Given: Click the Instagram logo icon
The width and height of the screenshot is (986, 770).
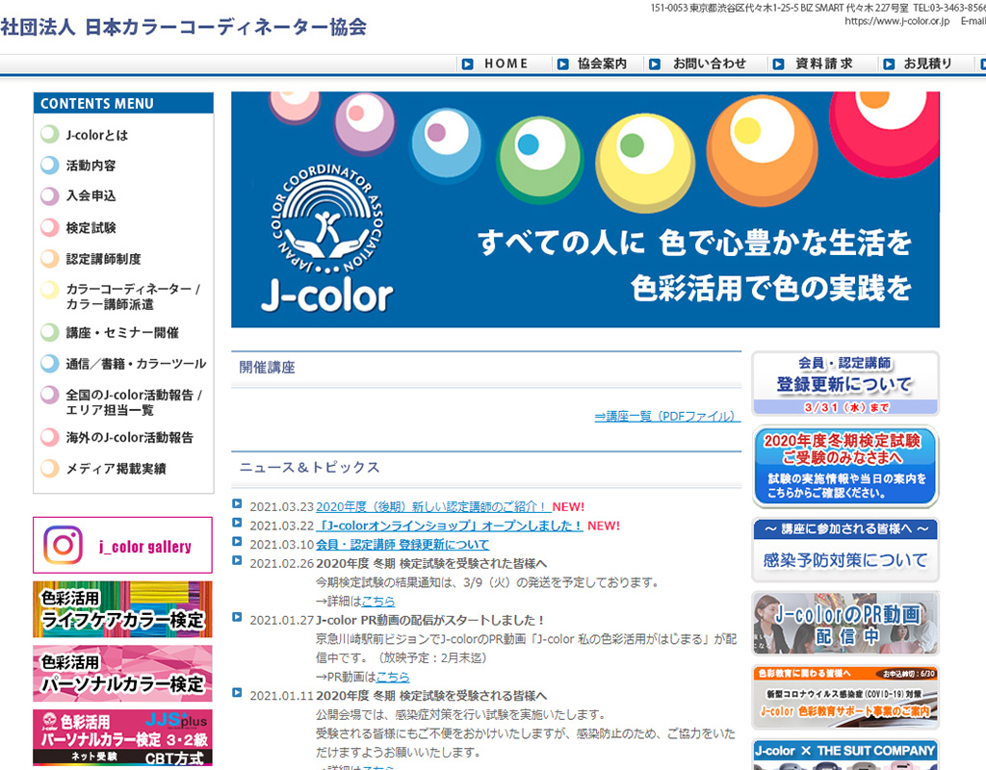Looking at the screenshot, I should tap(63, 545).
